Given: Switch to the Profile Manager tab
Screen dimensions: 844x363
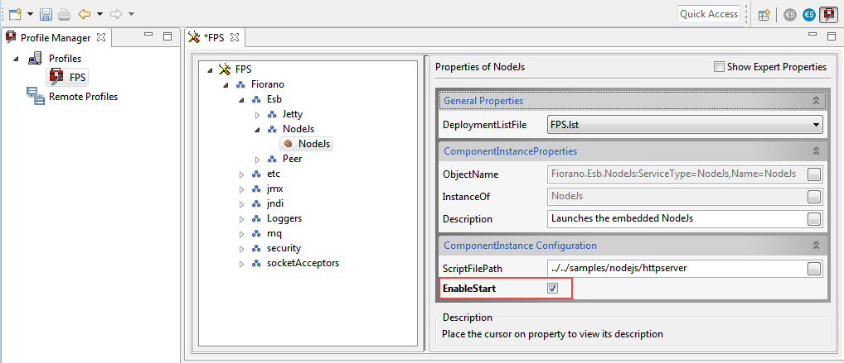Looking at the screenshot, I should pos(56,37).
